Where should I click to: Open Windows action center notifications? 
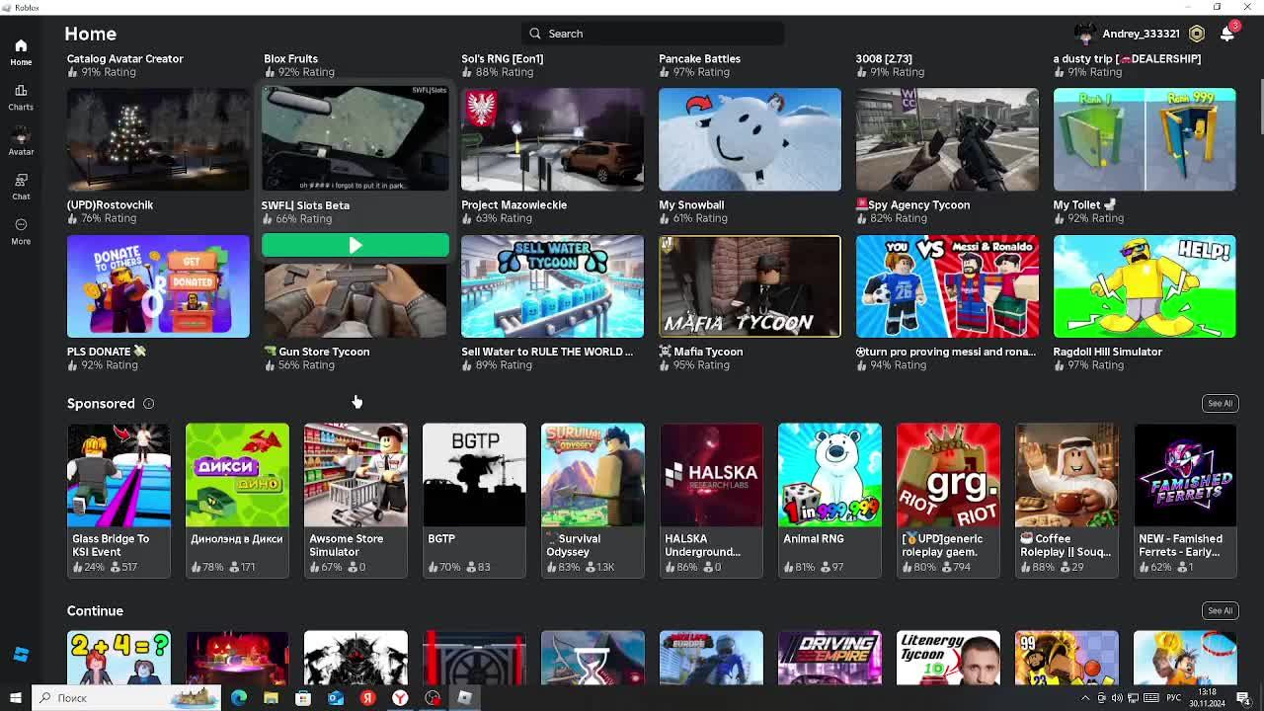1244,698
